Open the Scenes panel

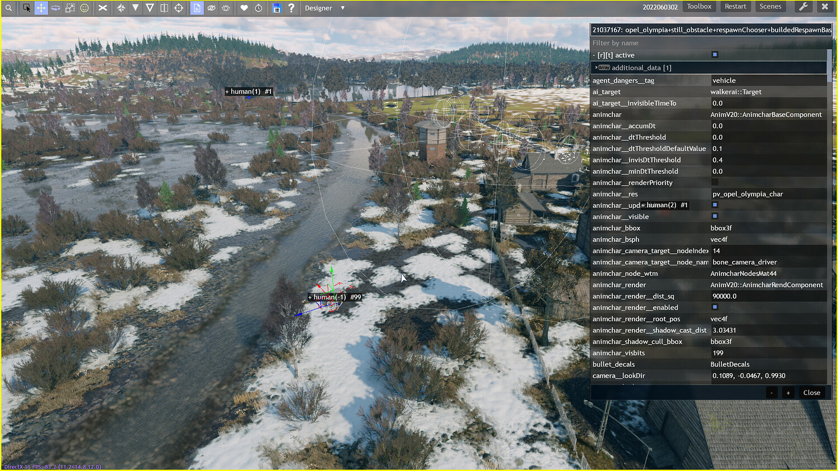click(x=770, y=6)
